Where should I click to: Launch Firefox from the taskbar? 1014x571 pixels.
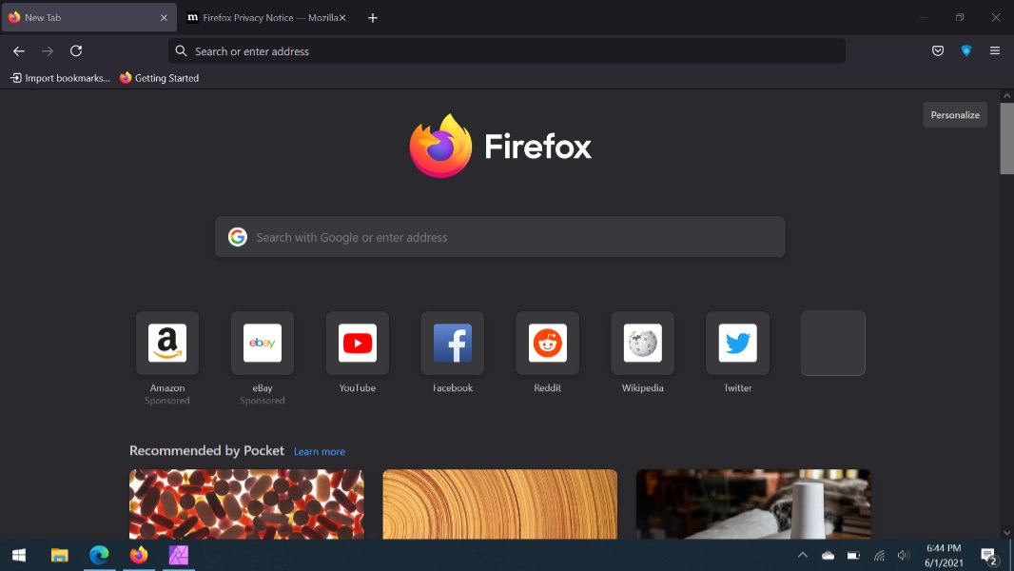139,555
